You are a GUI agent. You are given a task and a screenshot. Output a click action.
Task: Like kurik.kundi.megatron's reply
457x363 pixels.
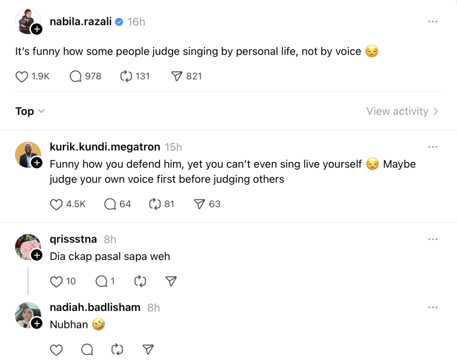(56, 204)
